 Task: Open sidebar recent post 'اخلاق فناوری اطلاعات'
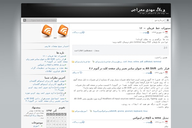click(55, 71)
